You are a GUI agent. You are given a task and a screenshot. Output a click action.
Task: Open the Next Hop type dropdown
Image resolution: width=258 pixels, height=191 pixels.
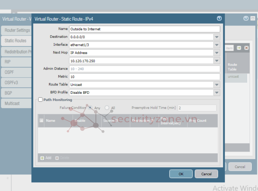pos(217,53)
